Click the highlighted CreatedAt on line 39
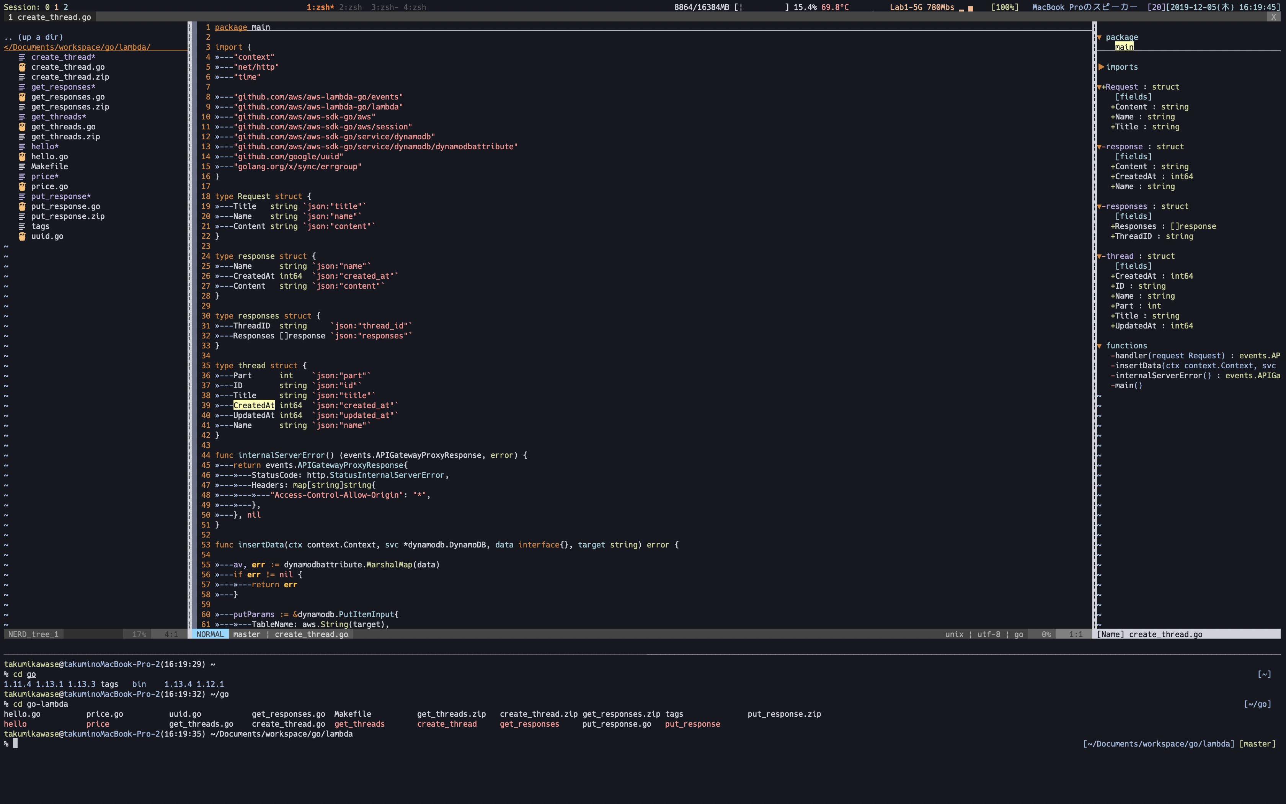1286x804 pixels. (254, 405)
